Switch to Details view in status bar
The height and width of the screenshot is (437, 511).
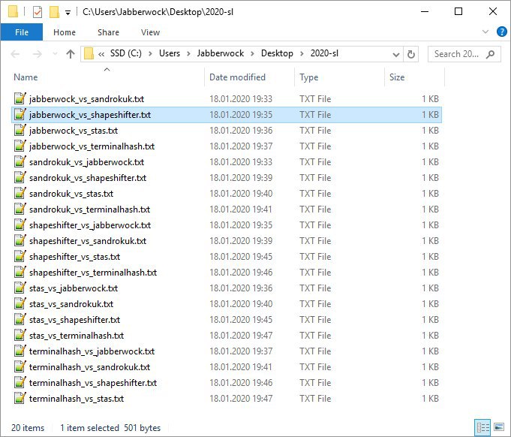click(482, 427)
